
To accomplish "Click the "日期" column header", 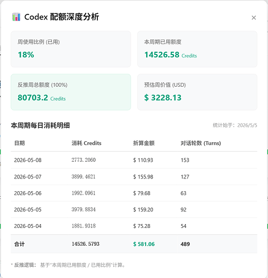I will pos(19,143).
